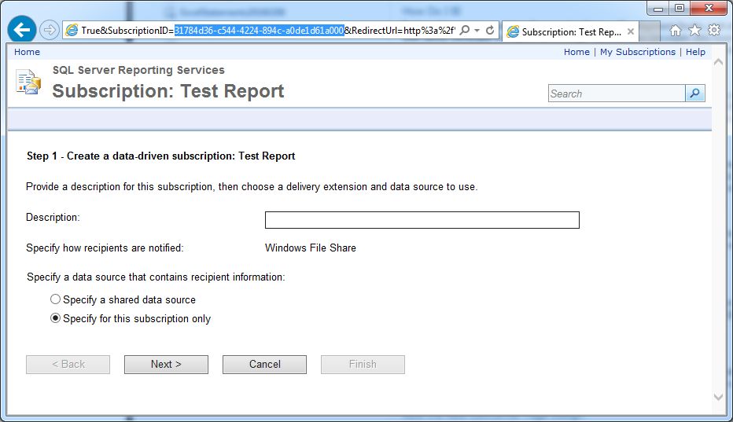
Task: Click the Description text field
Action: 422,220
